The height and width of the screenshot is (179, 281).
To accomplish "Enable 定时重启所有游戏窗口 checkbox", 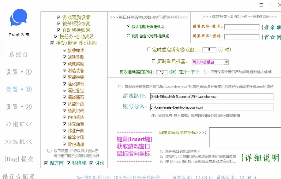I will [148, 49].
